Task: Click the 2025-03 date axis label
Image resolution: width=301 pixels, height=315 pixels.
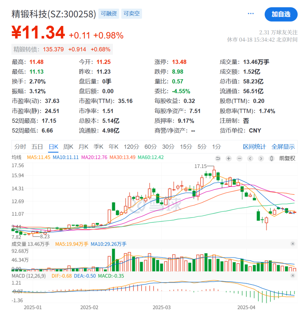Action: point(161,307)
